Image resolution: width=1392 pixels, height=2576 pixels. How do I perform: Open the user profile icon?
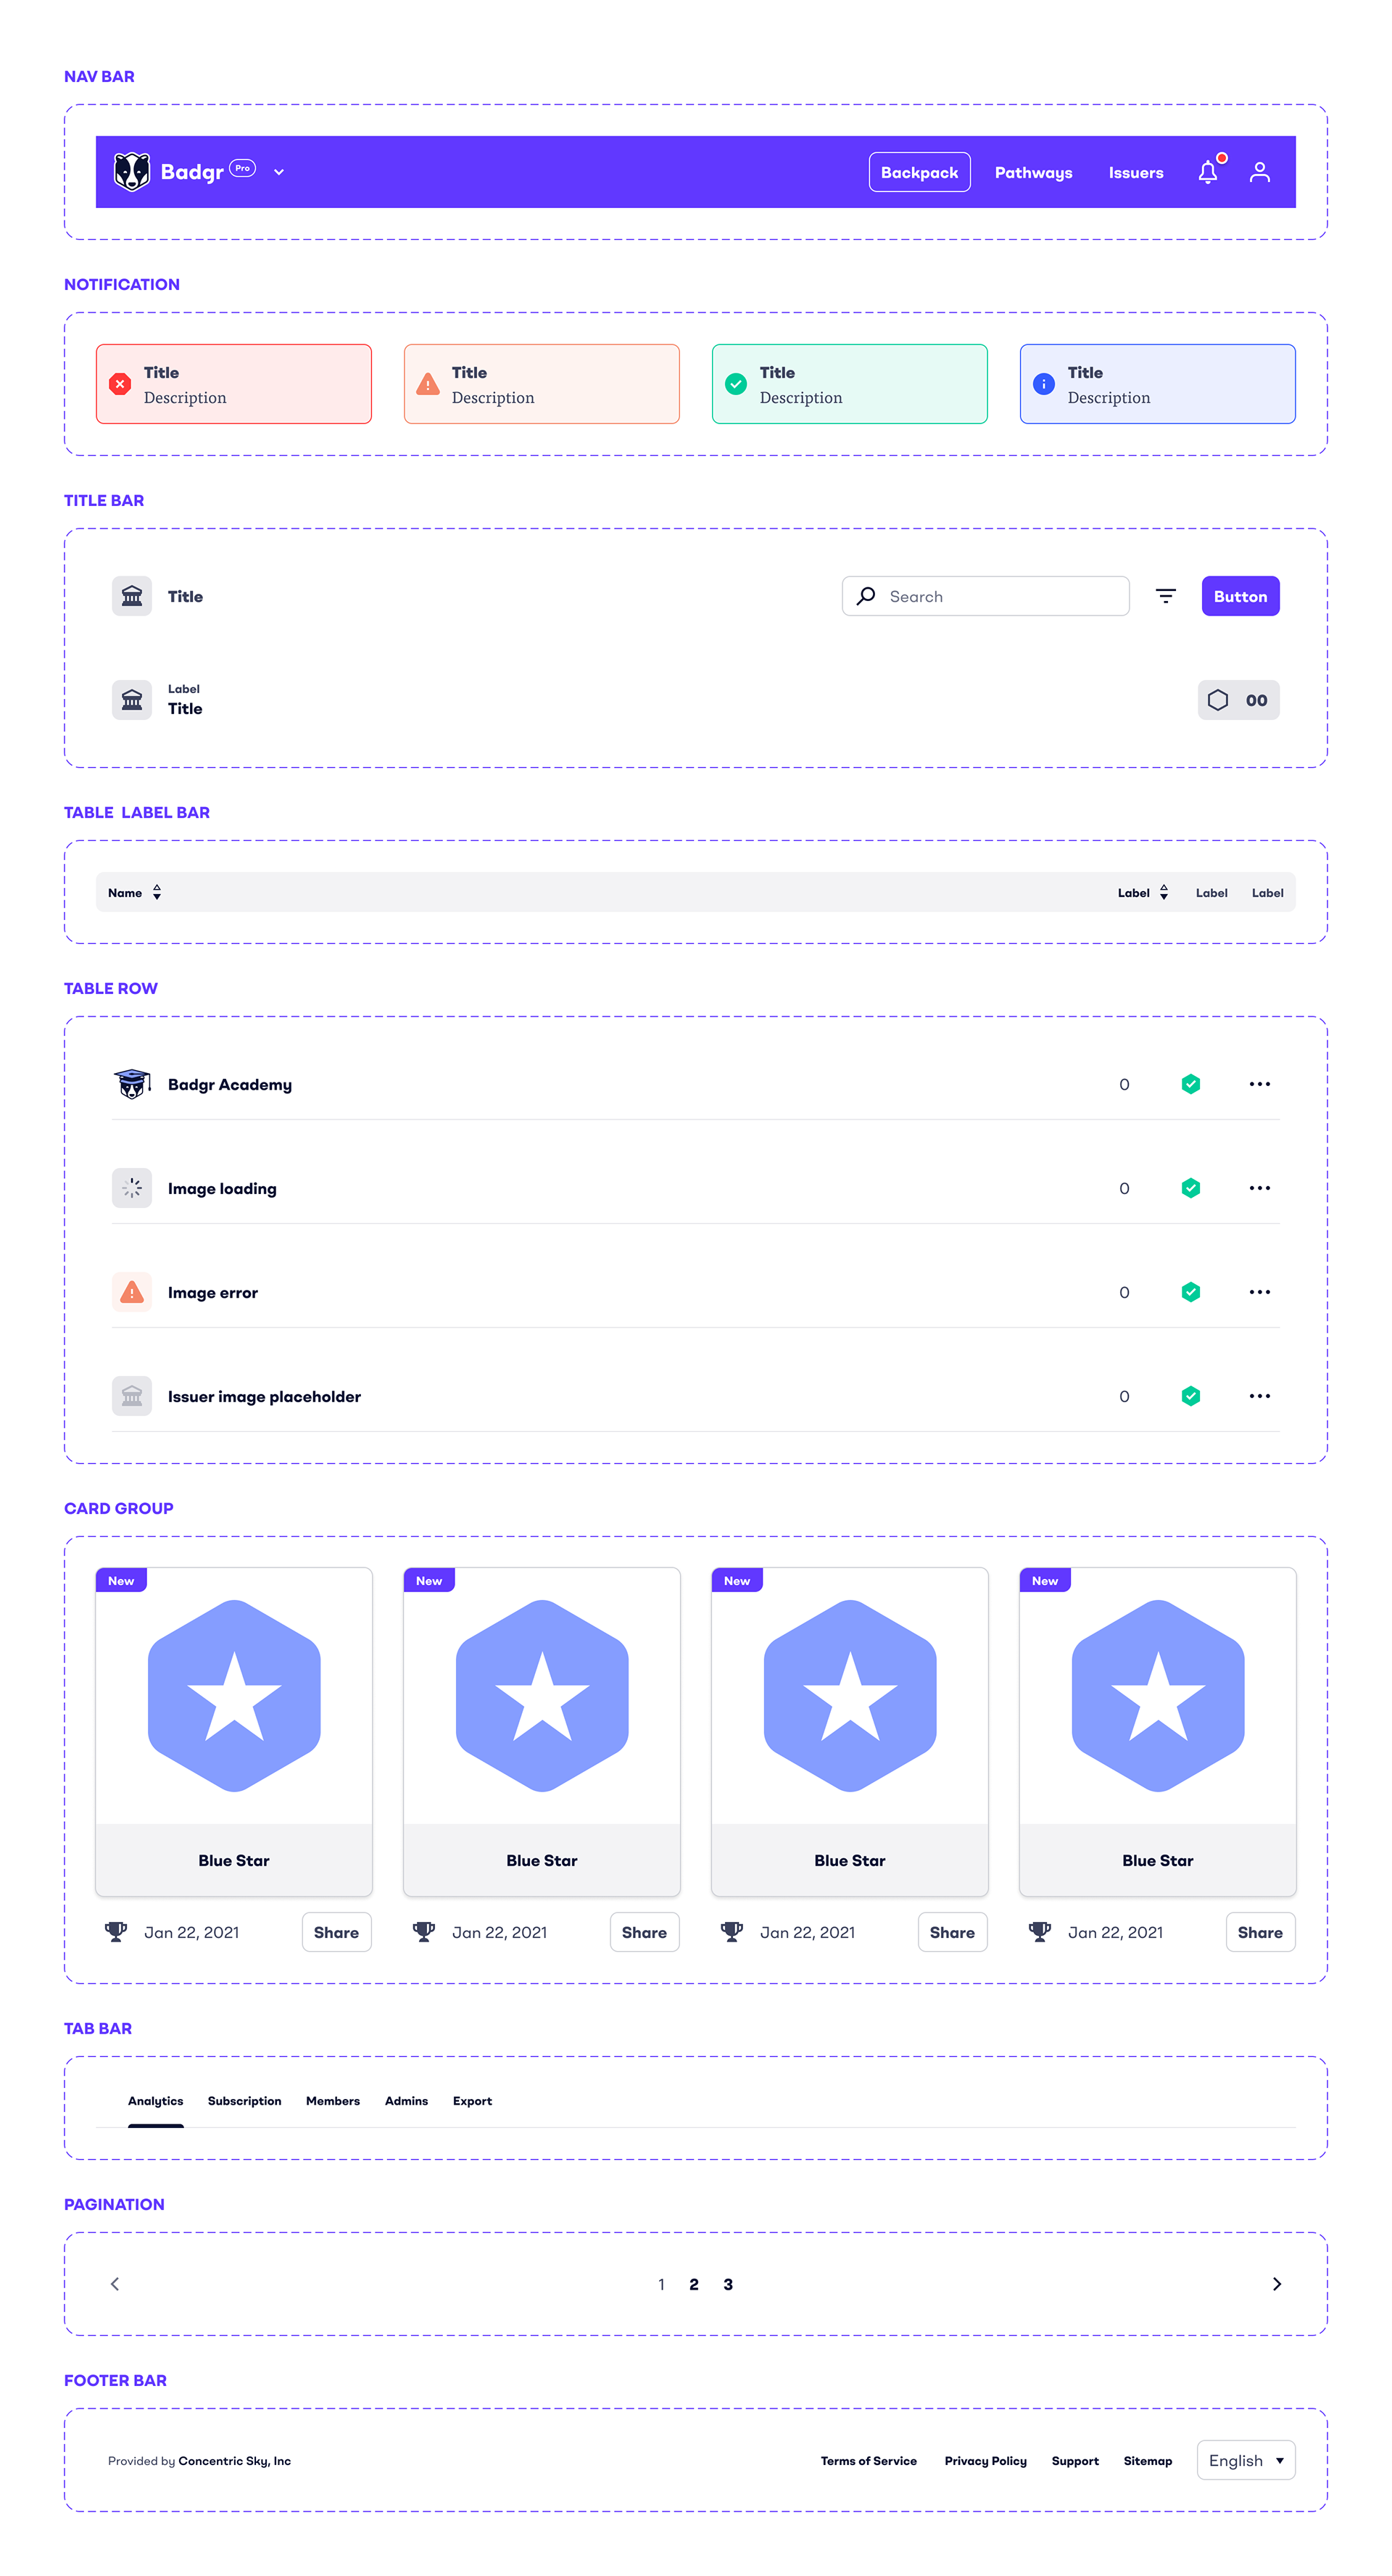tap(1259, 172)
